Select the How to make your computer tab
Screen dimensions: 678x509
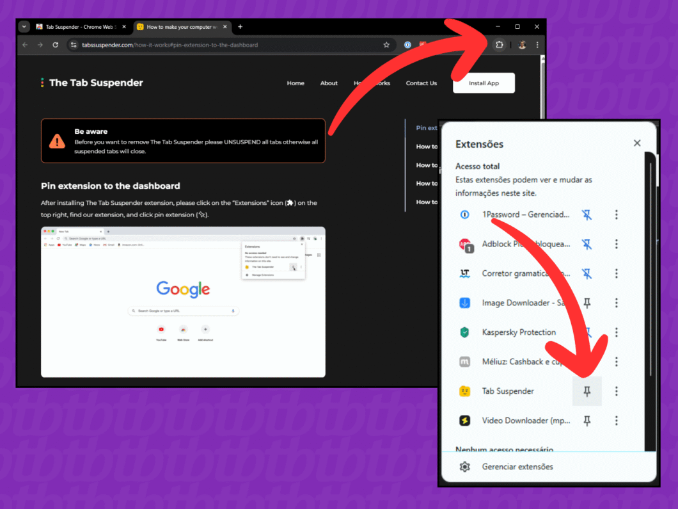pos(182,27)
